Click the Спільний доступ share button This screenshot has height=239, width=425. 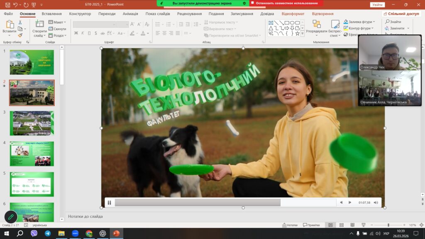(x=401, y=14)
